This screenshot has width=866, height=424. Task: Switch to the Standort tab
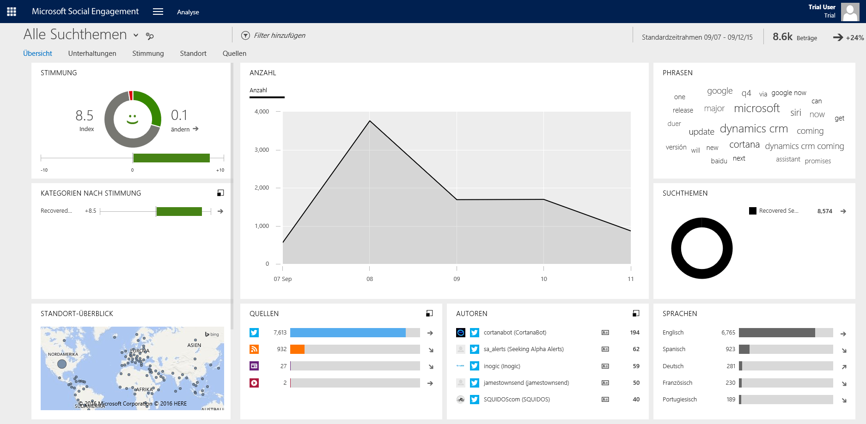pyautogui.click(x=193, y=54)
